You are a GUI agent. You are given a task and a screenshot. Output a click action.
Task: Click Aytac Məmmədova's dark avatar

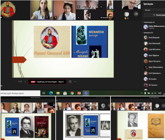pyautogui.click(x=146, y=67)
